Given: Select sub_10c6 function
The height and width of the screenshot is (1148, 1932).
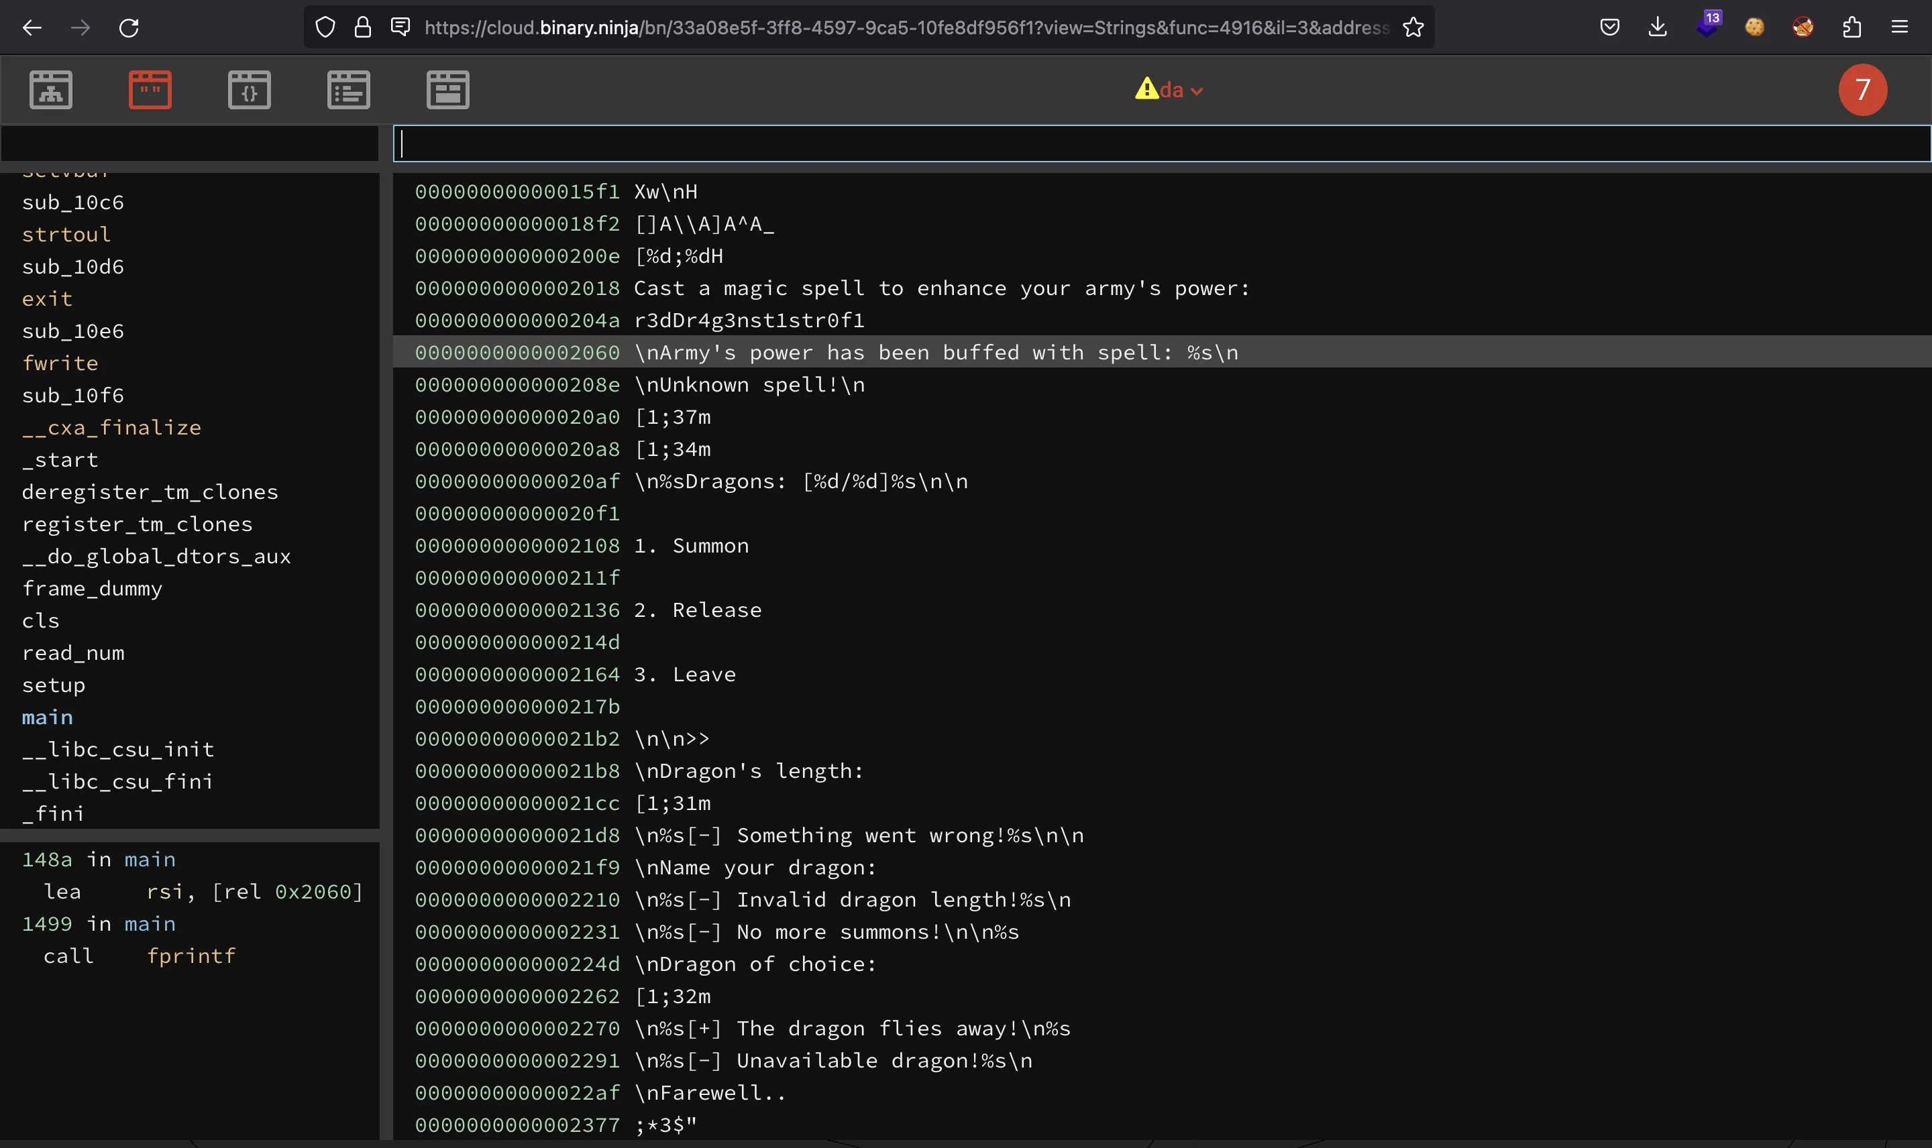Looking at the screenshot, I should pyautogui.click(x=72, y=203).
